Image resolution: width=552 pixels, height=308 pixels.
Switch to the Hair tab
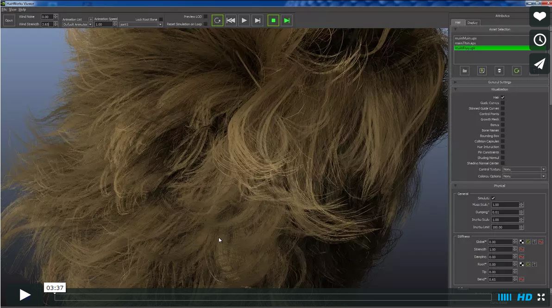pos(458,22)
